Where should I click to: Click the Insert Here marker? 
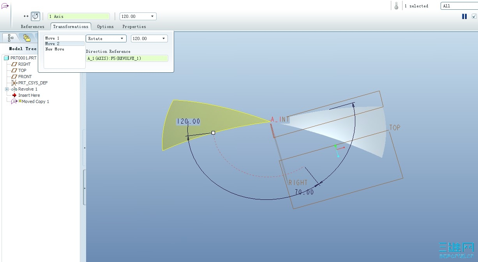(29, 95)
